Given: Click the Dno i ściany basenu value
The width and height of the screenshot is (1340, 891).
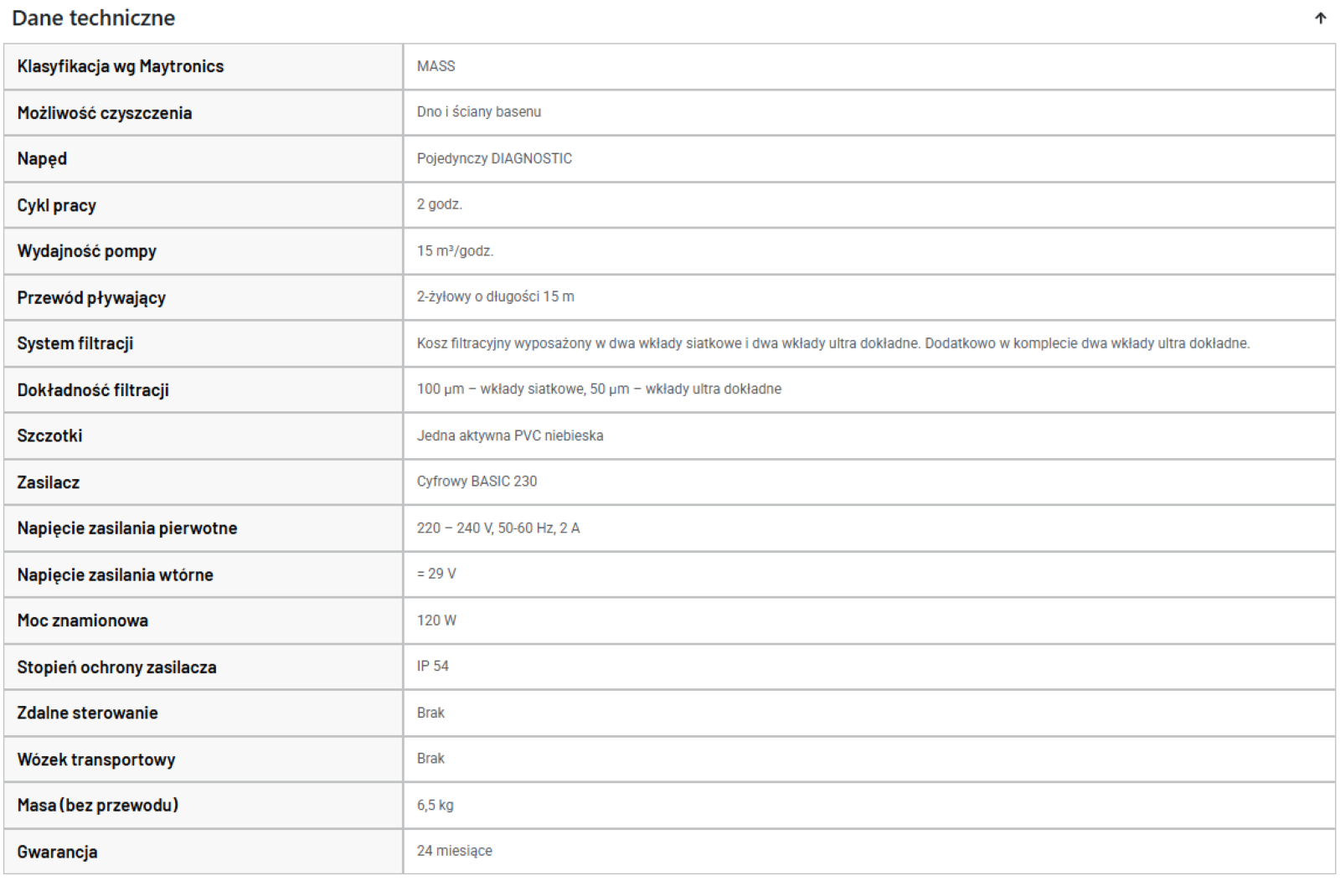Looking at the screenshot, I should (x=479, y=112).
